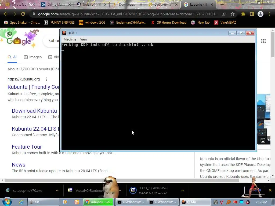Click the orange magnifier tray icon
Image resolution: width=275 pixels, height=206 pixels.
click(x=229, y=202)
